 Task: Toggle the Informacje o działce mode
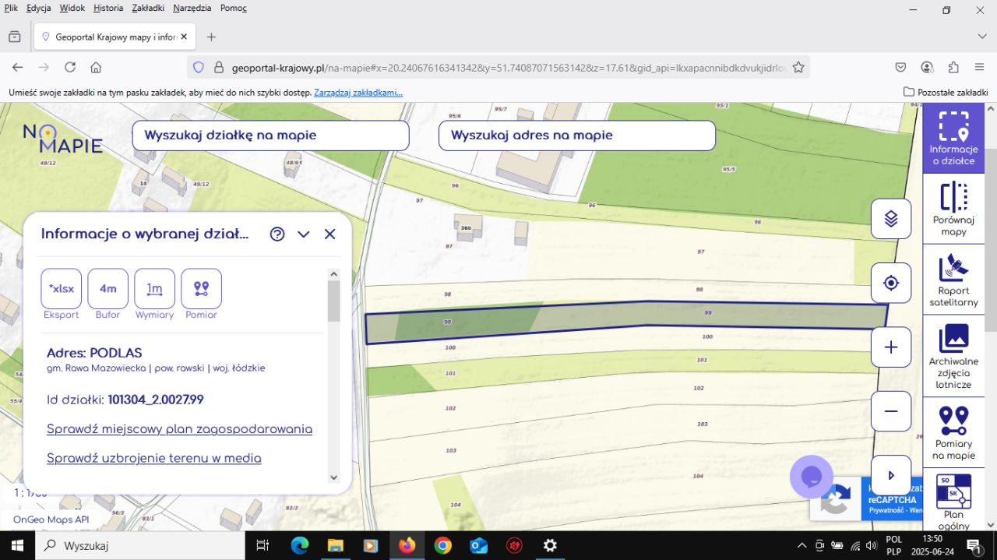click(953, 138)
